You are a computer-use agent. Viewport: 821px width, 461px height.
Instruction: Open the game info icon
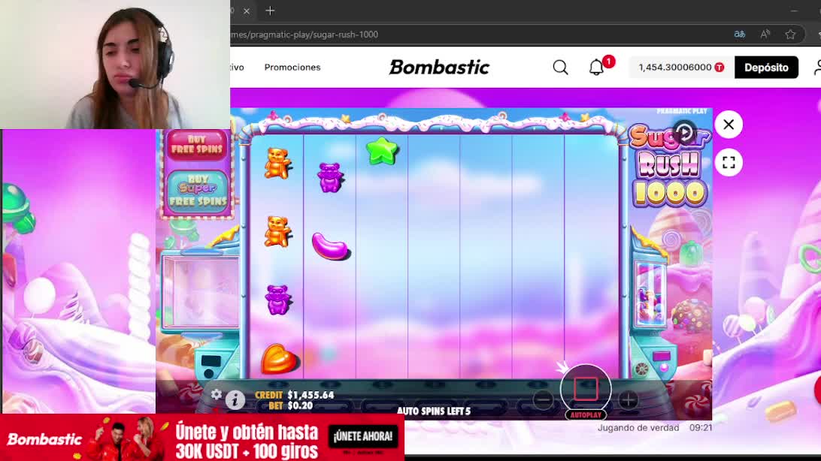tap(235, 400)
